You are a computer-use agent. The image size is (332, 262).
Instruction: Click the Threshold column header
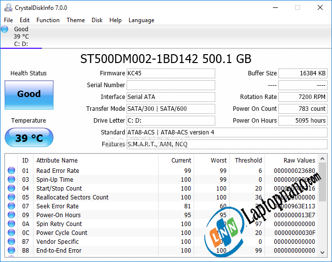tap(247, 161)
